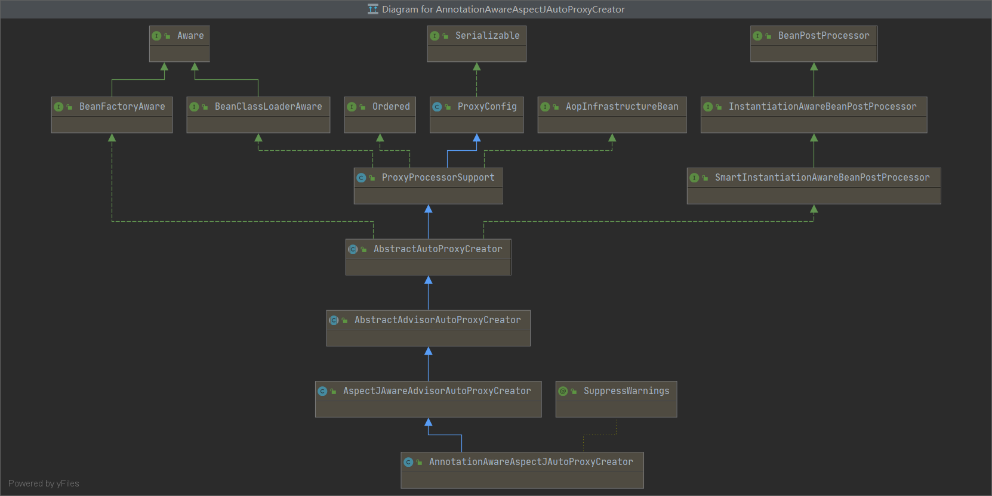Click the interface icon on the AopInfrastructureBean node
Viewport: 992px width, 496px height.
tap(545, 107)
